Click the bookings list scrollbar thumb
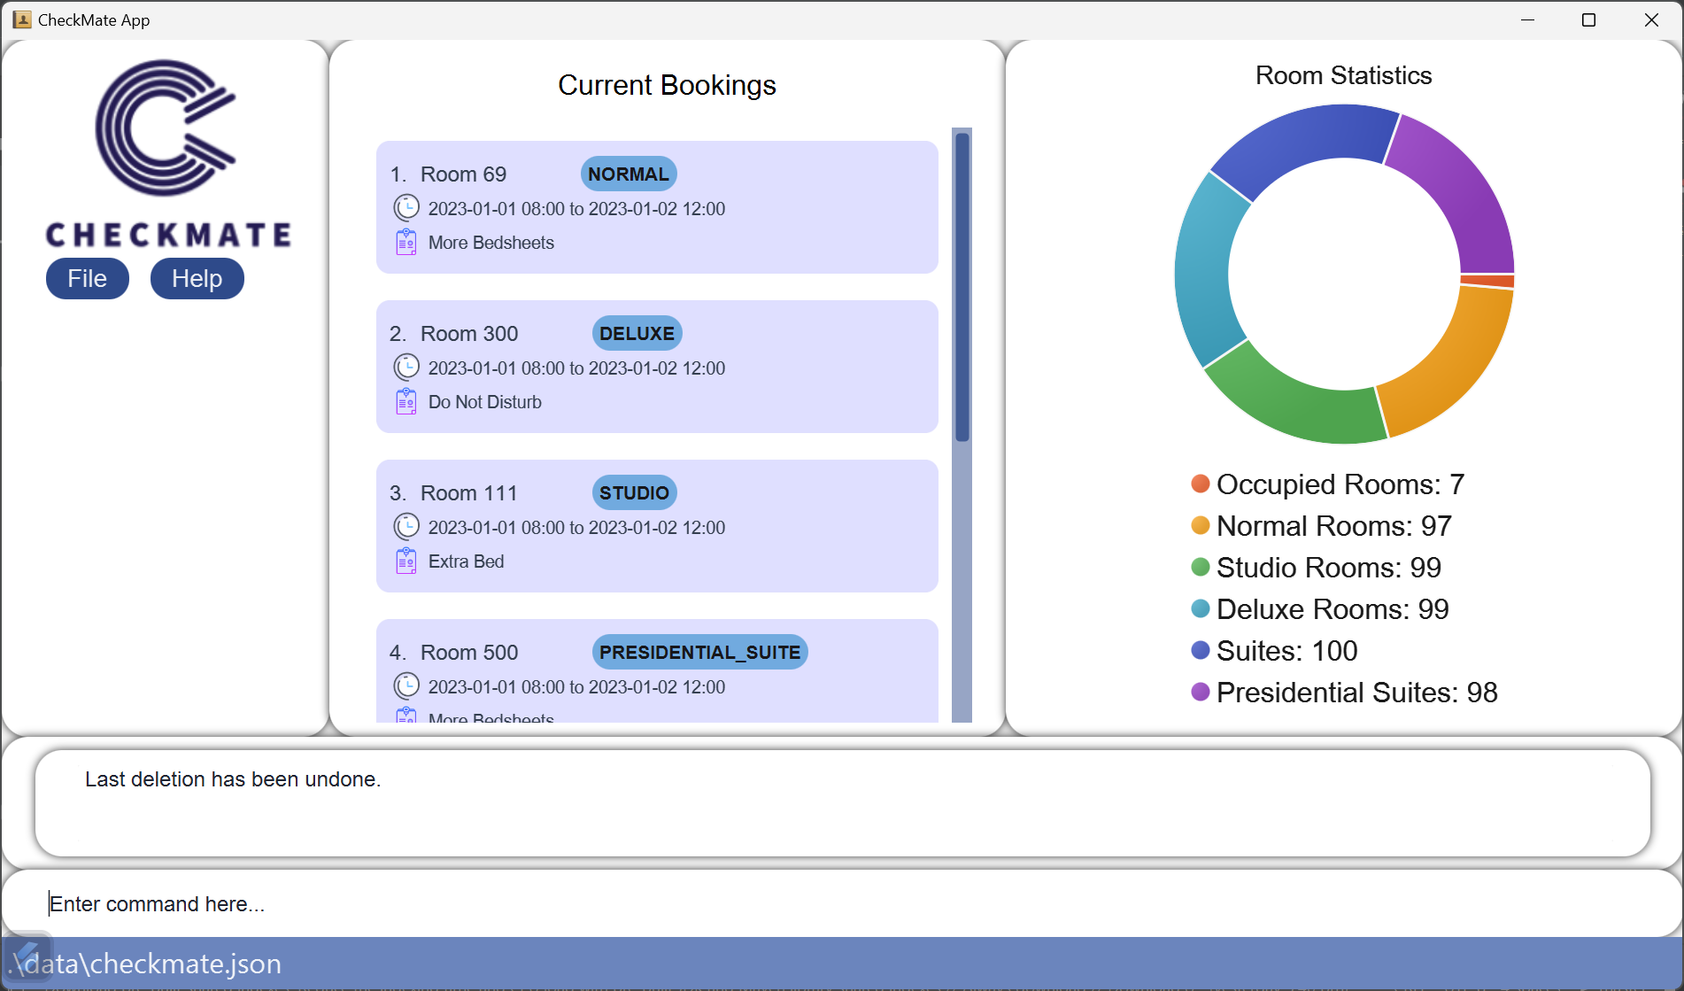Screen dimensions: 1684x991 (x=962, y=286)
